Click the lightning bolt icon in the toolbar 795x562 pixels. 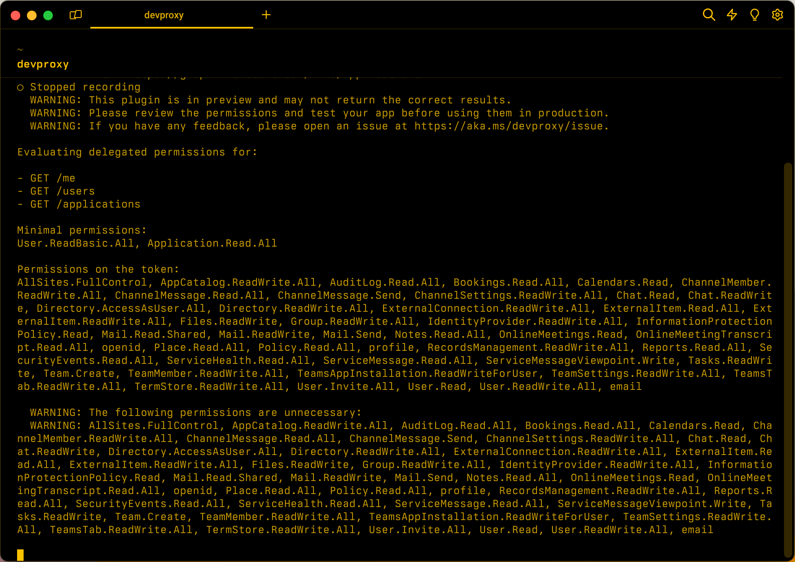[732, 15]
